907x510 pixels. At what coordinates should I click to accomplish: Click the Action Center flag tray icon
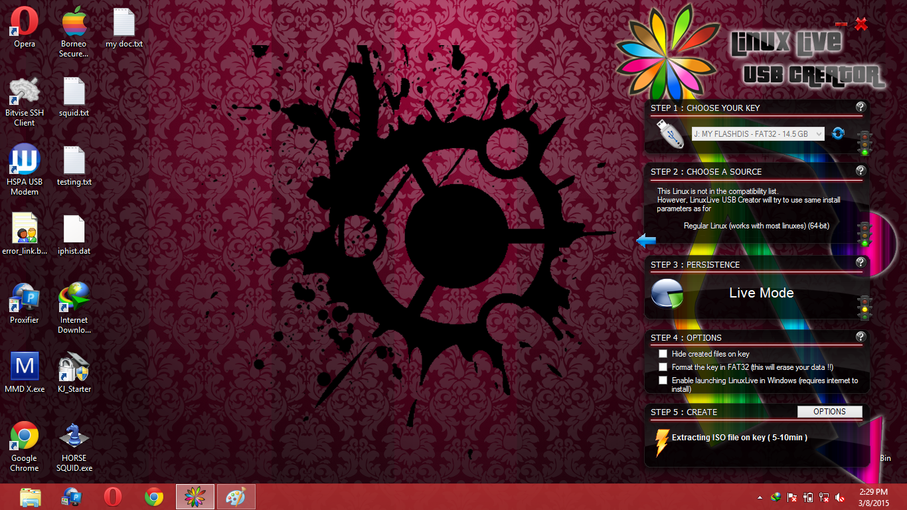click(x=792, y=497)
